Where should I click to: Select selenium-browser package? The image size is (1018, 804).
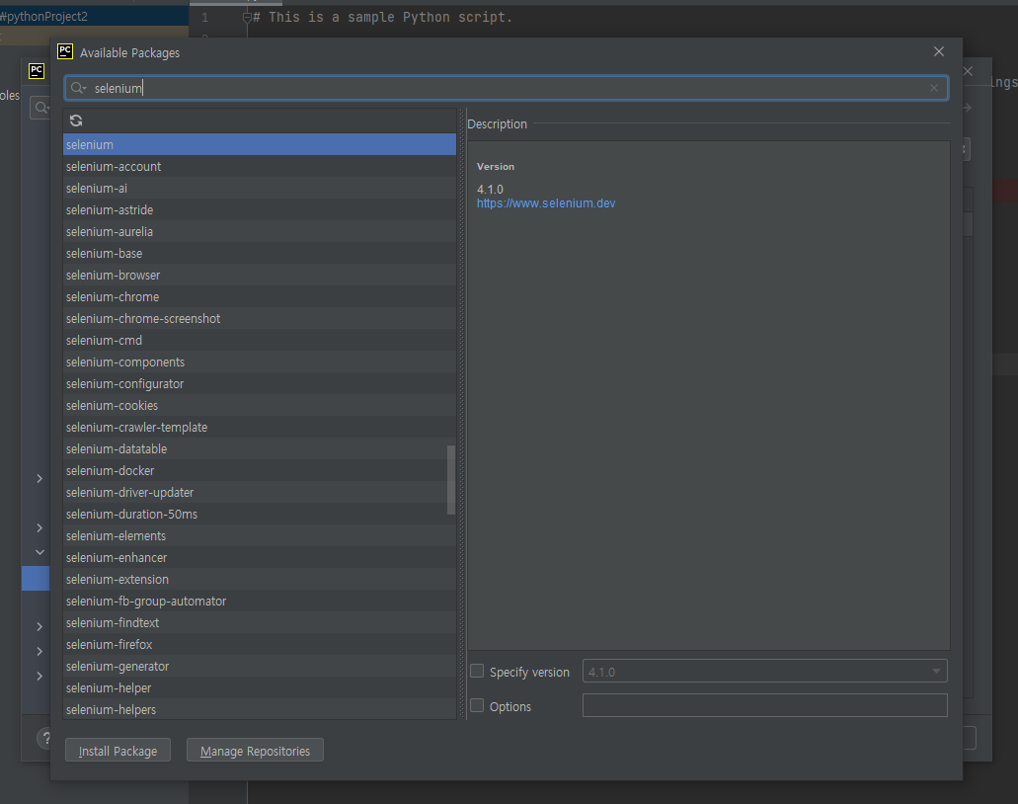[260, 275]
